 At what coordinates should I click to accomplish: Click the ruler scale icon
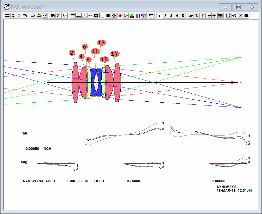point(151,16)
